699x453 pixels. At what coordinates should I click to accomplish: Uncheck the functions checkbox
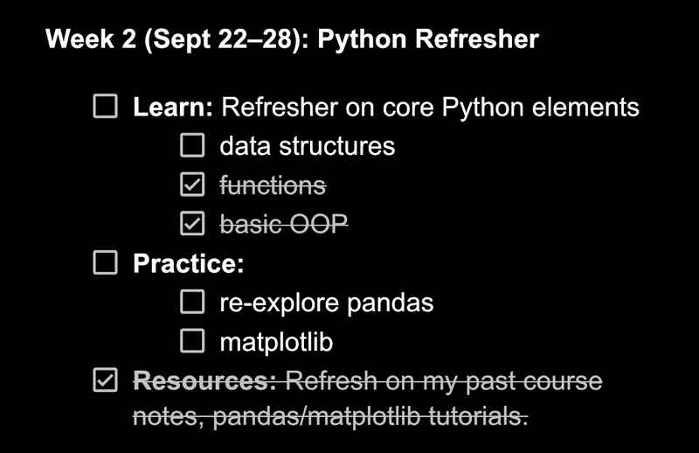(191, 185)
